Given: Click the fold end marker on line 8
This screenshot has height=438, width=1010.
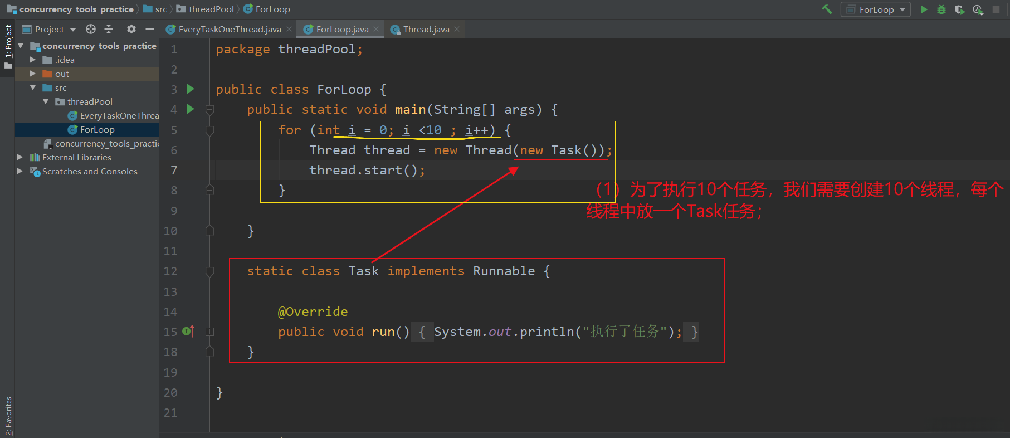Looking at the screenshot, I should (210, 190).
